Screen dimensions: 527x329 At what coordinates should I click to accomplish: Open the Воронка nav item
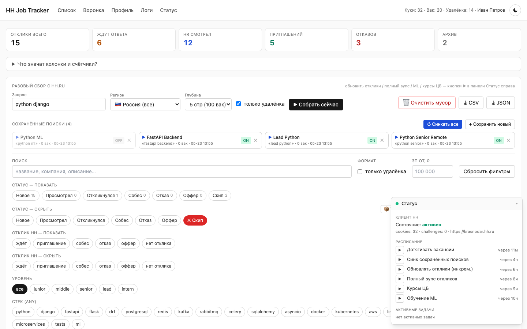(x=94, y=10)
